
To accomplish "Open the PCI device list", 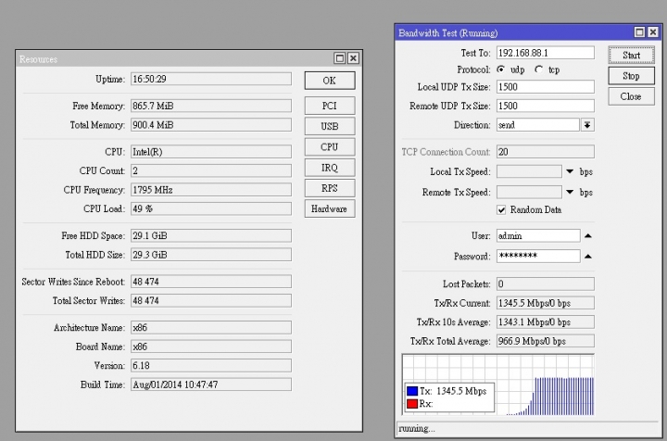I will tap(330, 106).
